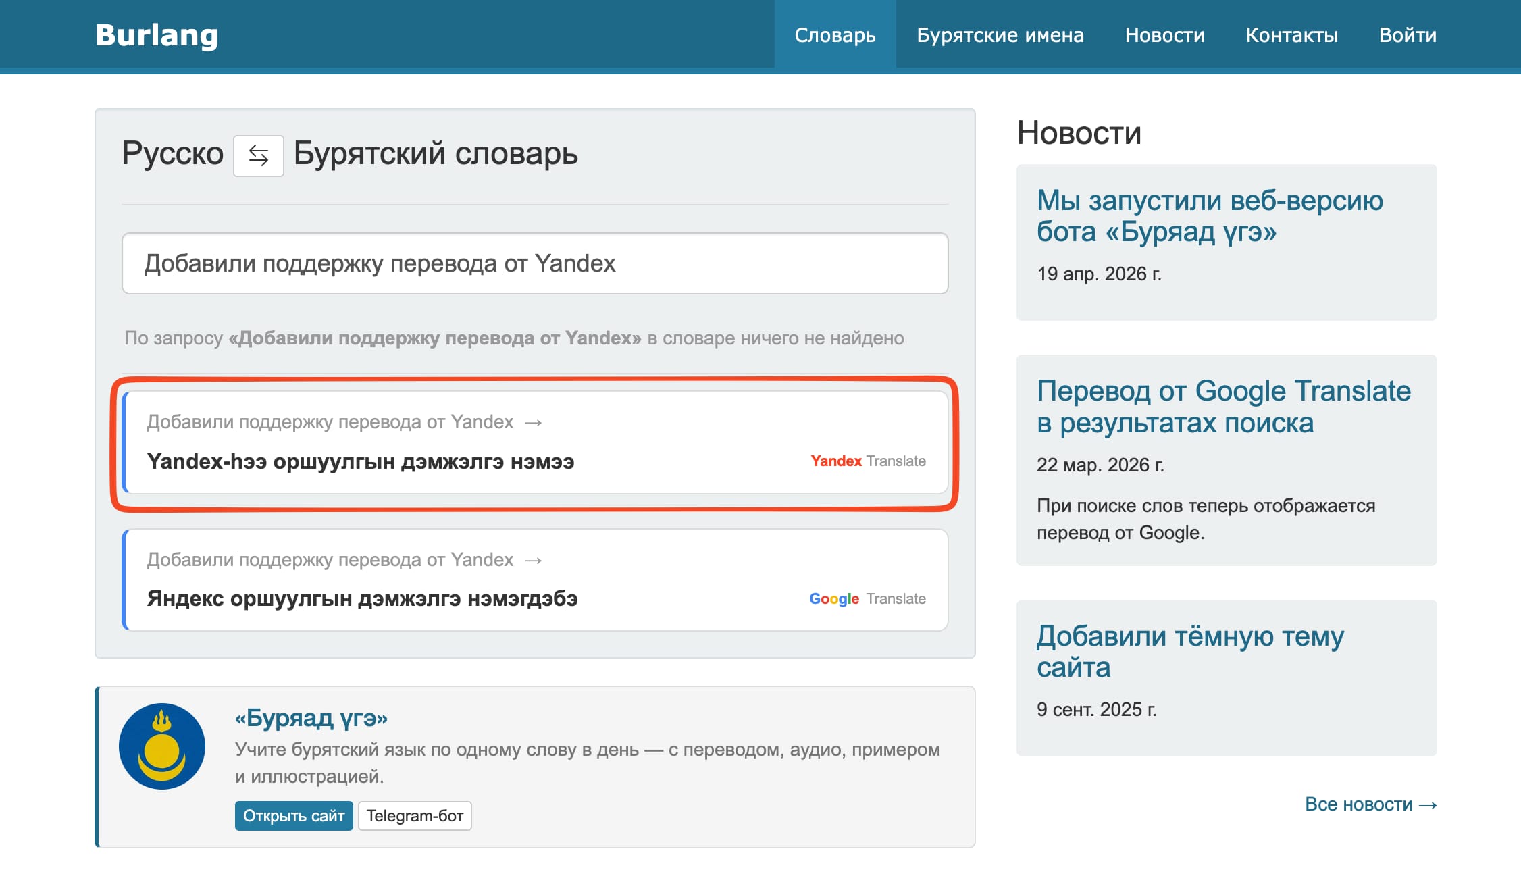1521x872 pixels.
Task: Click the Burlang site logo
Action: 157,35
